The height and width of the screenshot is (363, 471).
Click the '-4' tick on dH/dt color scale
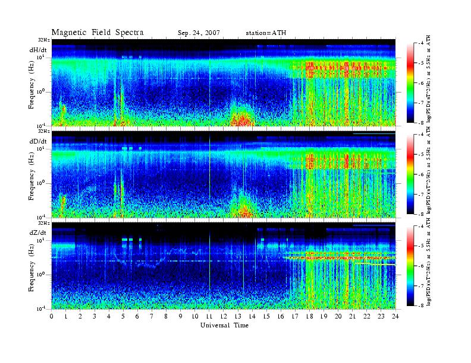pyautogui.click(x=420, y=43)
